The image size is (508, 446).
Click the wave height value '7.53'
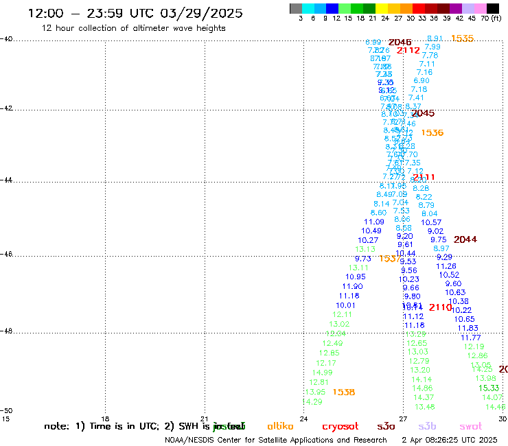click(402, 211)
